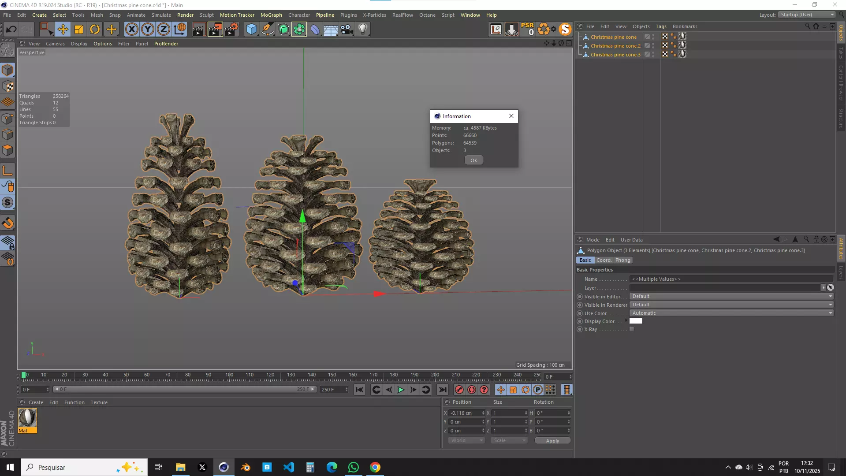846x476 pixels.
Task: Click the Locked Workplane icon
Action: tap(7, 242)
